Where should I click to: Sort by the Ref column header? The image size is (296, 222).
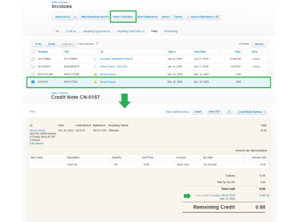67,52
